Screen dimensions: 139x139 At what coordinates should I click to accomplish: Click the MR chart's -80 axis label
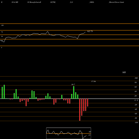tap(136, 118)
